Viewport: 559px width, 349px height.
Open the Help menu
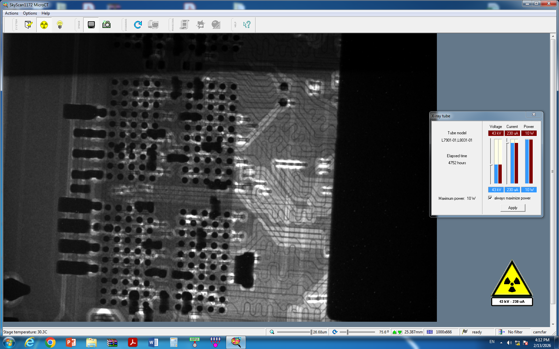(x=46, y=13)
